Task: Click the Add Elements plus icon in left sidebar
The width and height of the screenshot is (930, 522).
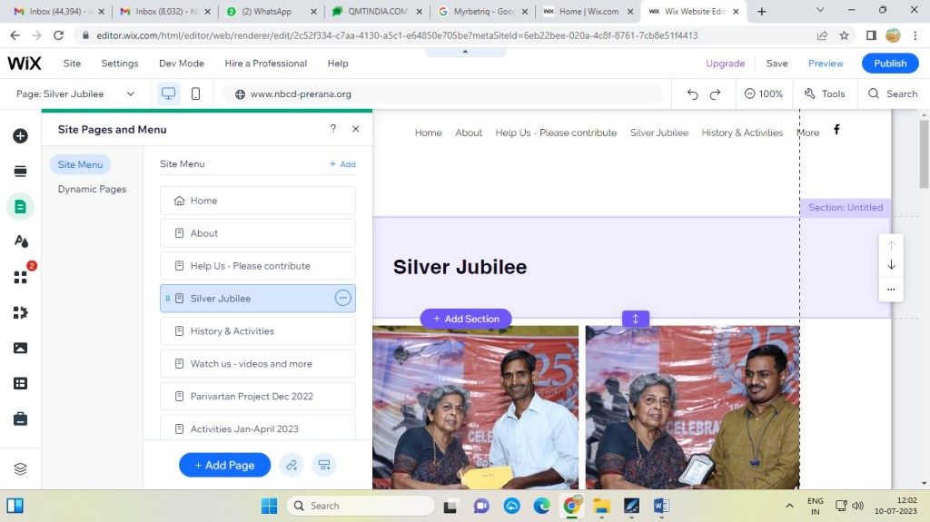Action: tap(20, 136)
